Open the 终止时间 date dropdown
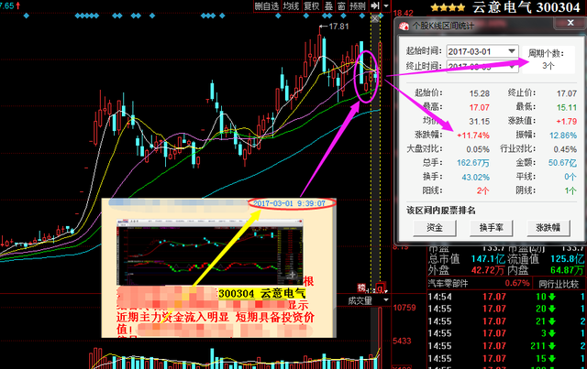The height and width of the screenshot is (369, 587). coord(512,67)
